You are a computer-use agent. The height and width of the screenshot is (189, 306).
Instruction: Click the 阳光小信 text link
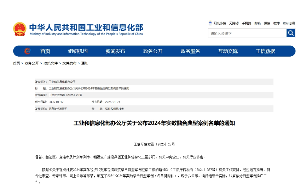220,23
